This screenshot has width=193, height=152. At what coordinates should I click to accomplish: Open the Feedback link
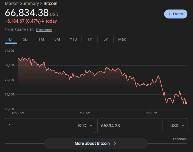(x=180, y=139)
